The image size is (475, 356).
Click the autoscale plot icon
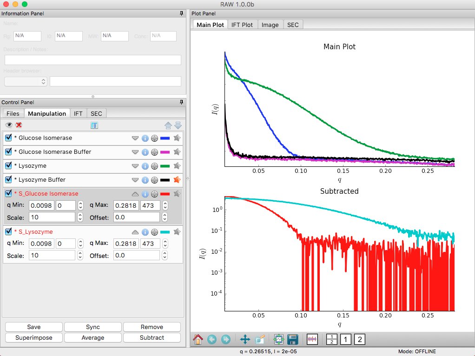279,339
